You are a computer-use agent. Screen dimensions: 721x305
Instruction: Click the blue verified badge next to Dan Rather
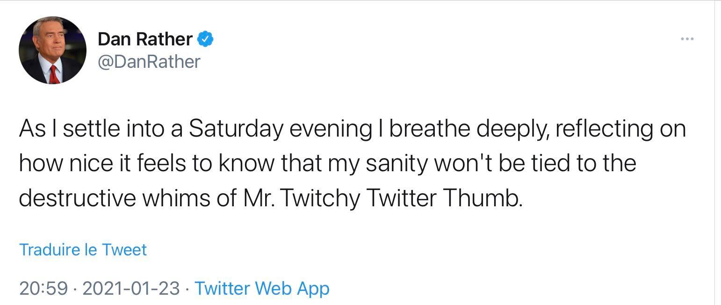pyautogui.click(x=205, y=39)
